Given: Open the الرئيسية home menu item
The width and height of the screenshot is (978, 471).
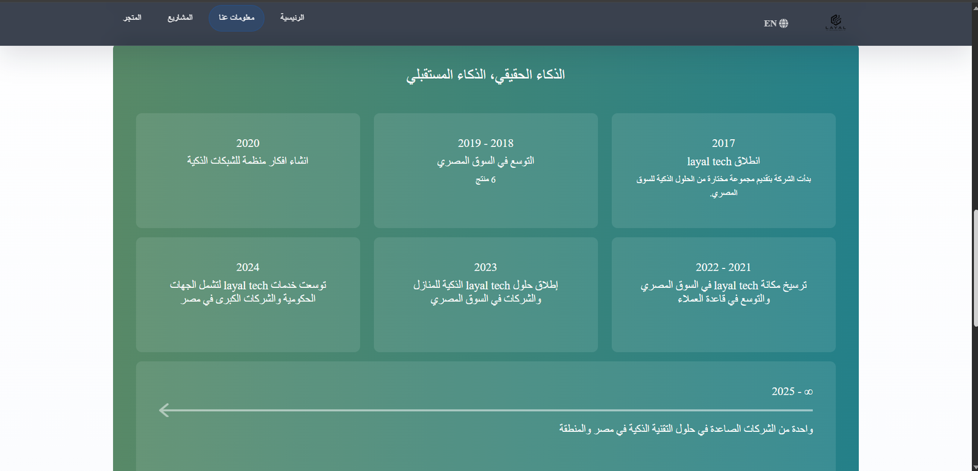Looking at the screenshot, I should point(292,18).
